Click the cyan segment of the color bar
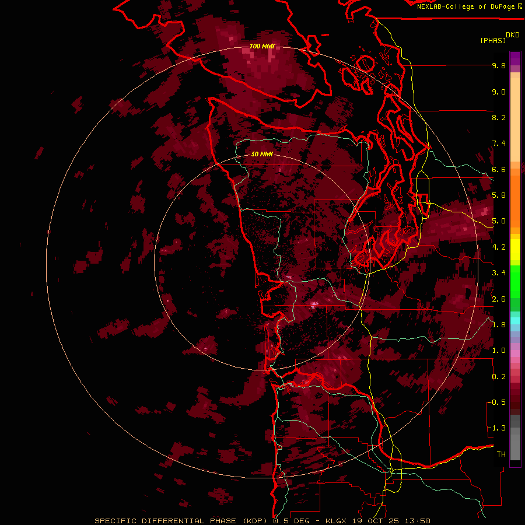The height and width of the screenshot is (525, 525). tap(515, 320)
